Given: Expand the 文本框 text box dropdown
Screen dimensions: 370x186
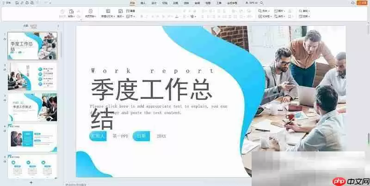Looking at the screenshot, I should (x=265, y=17).
